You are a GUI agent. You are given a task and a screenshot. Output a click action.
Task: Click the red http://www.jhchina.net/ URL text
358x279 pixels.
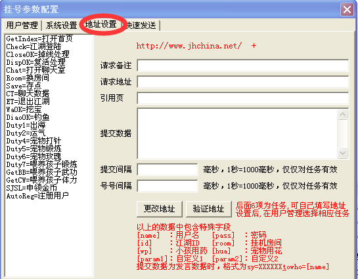[x=189, y=46]
